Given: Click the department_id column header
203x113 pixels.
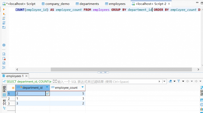Looking at the screenshot, I should tap(33, 88).
